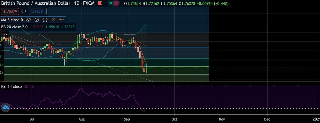The height and width of the screenshot is (123, 320).
Task: Click the blue buy price 1.76385
Action: [x=38, y=11]
